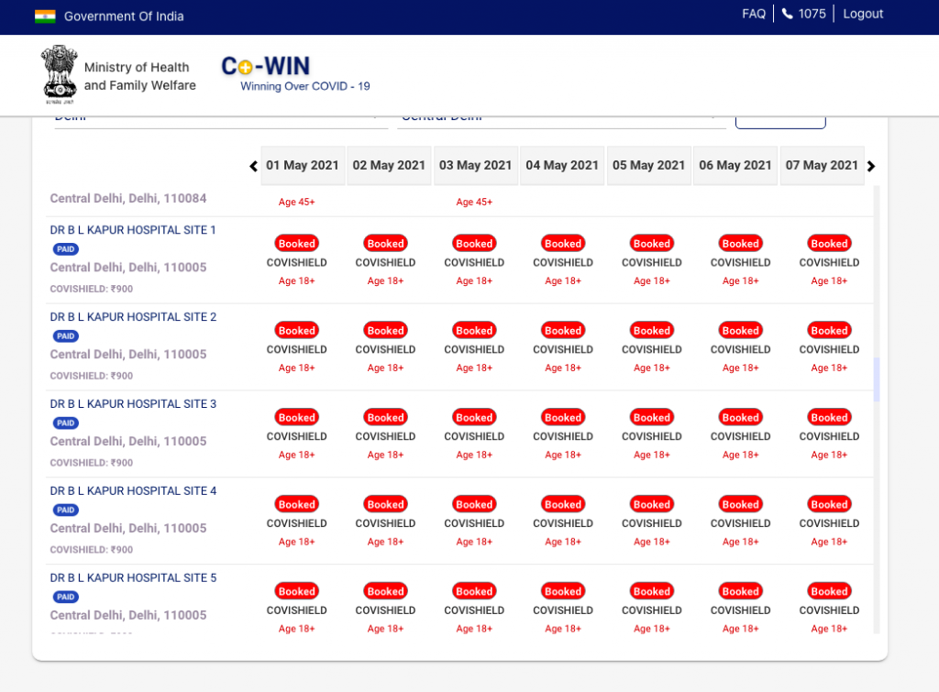Click Age 45+ label under 01 May
939x692 pixels.
[296, 203]
